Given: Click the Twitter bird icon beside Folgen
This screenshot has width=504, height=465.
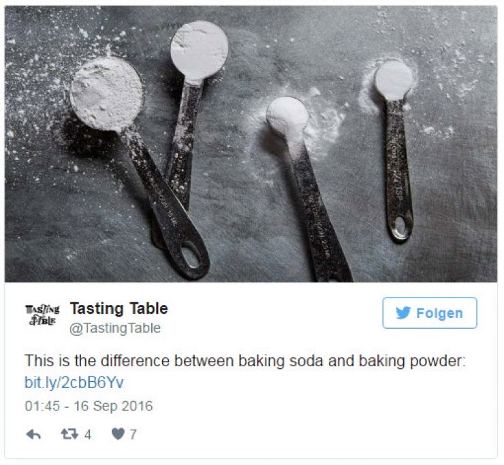Looking at the screenshot, I should click(x=403, y=312).
